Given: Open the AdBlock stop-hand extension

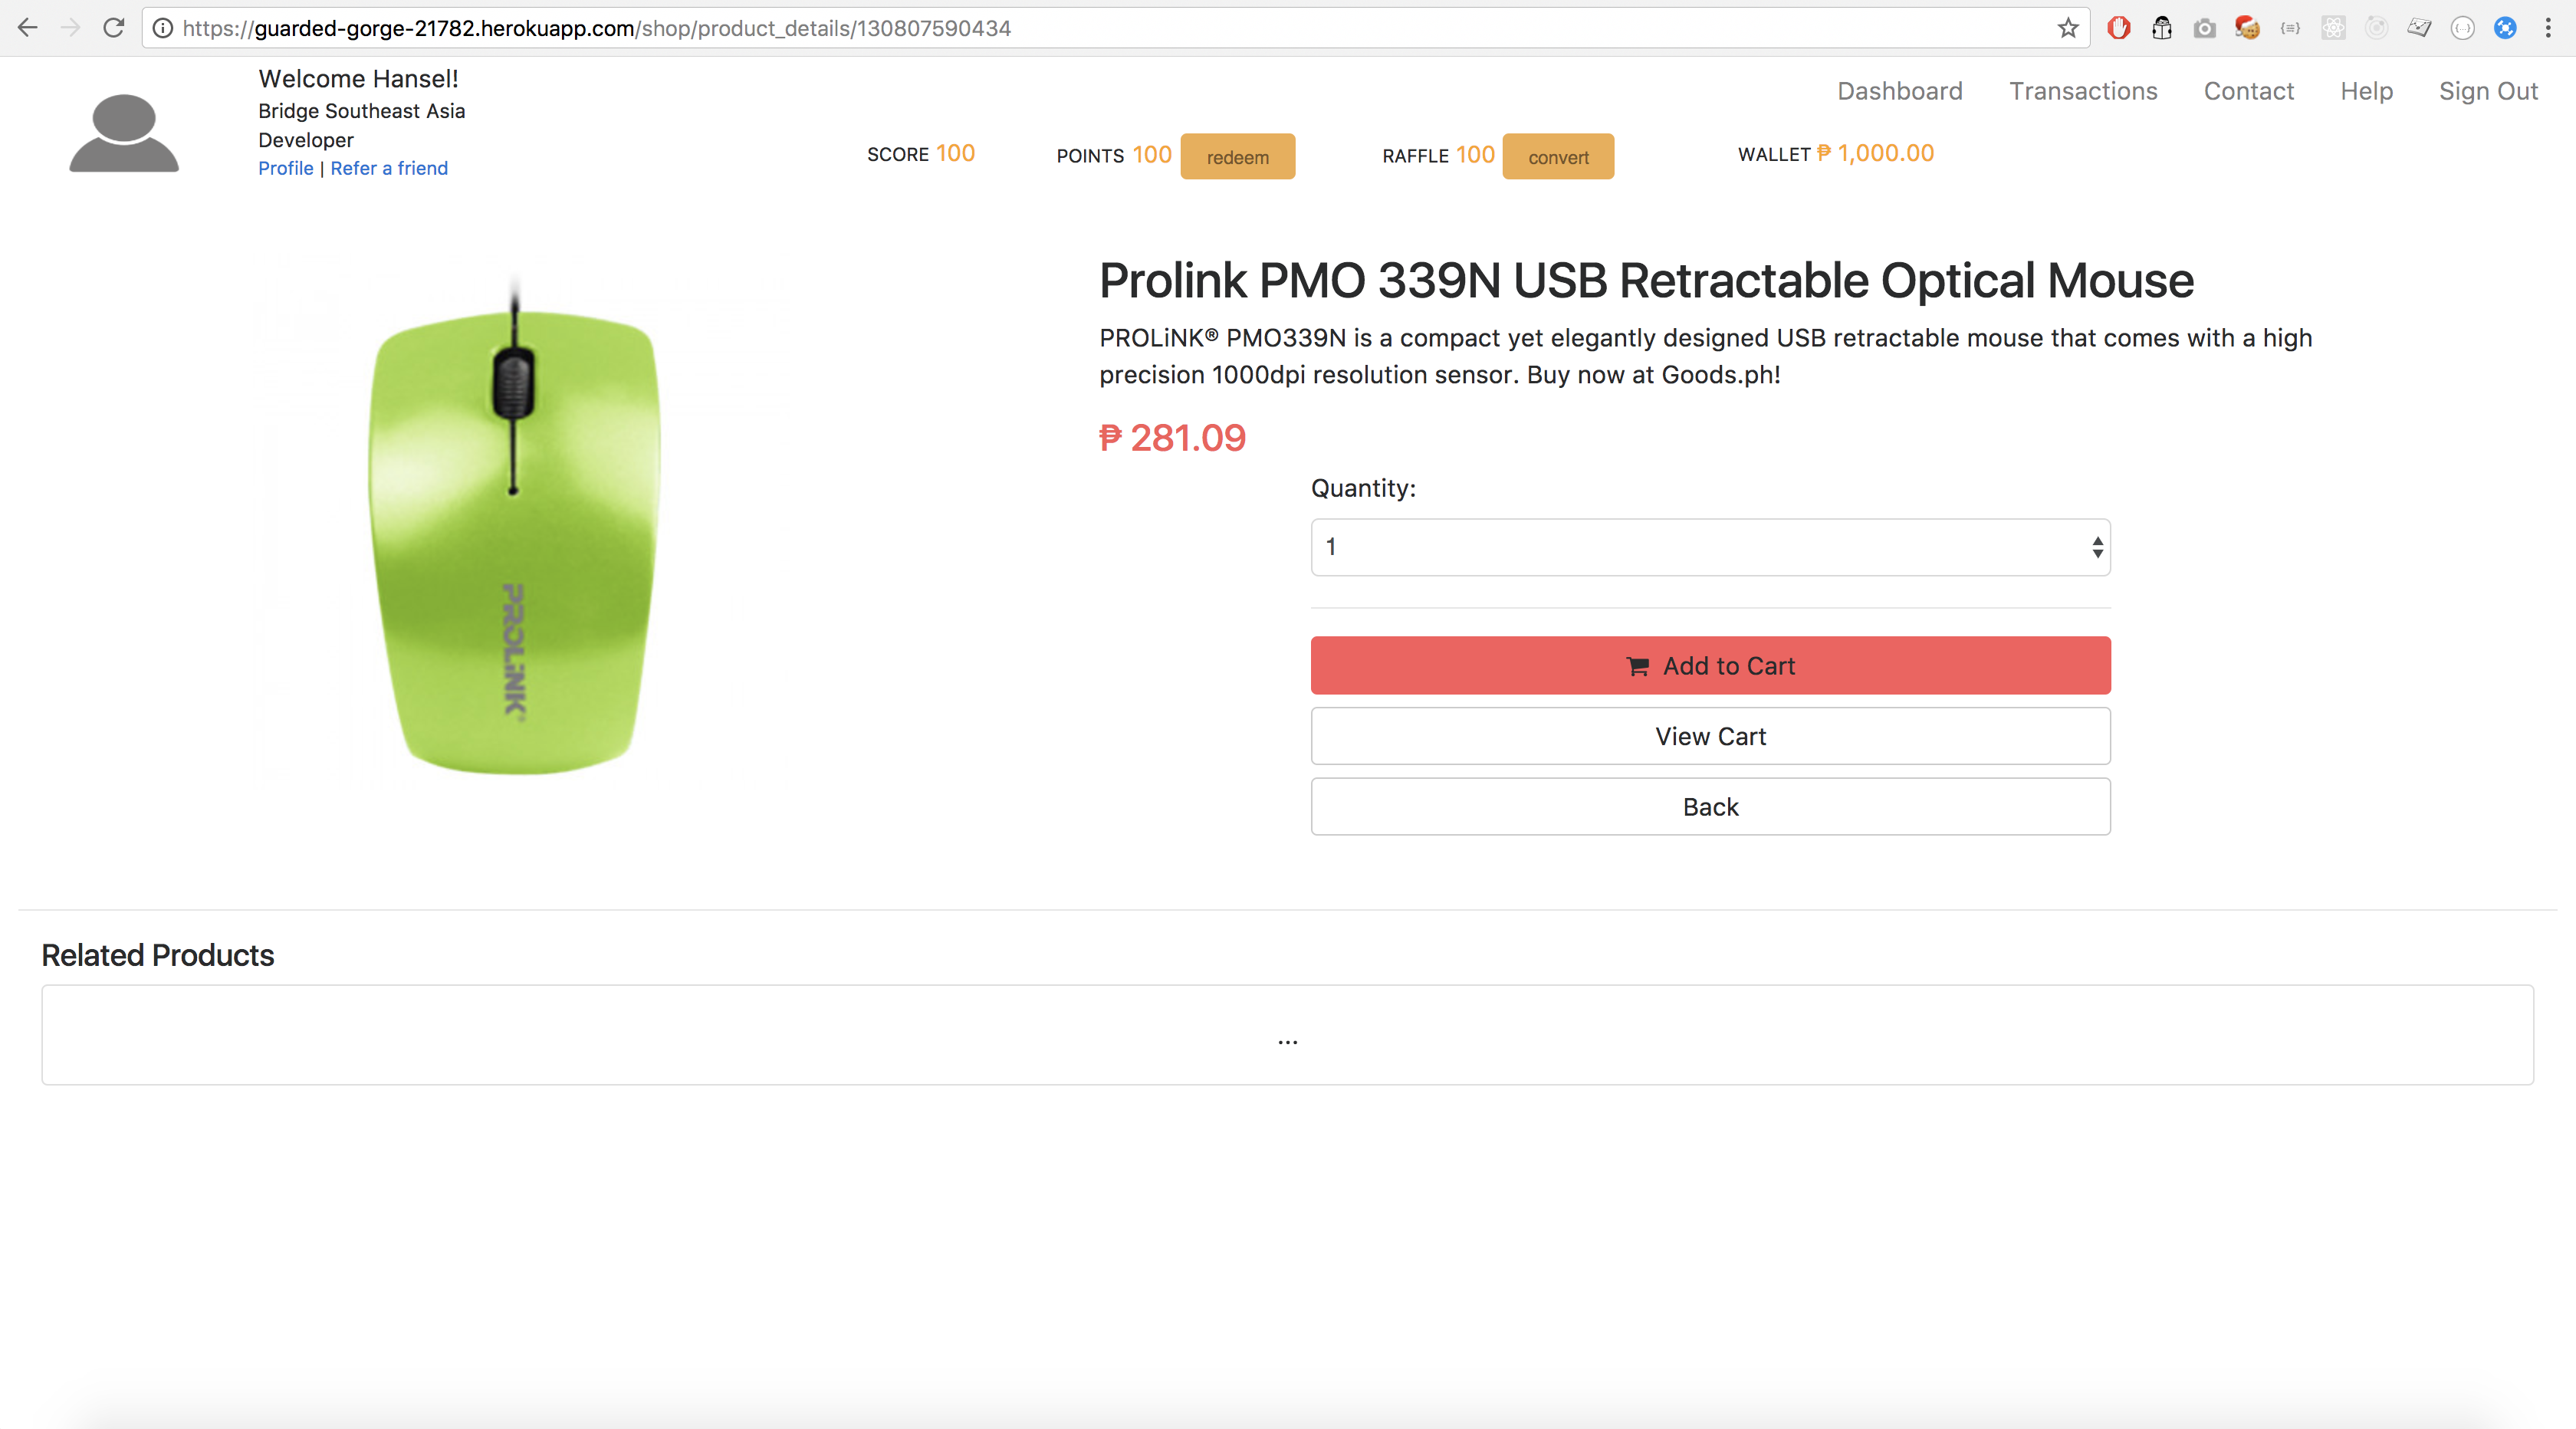Looking at the screenshot, I should [2118, 28].
